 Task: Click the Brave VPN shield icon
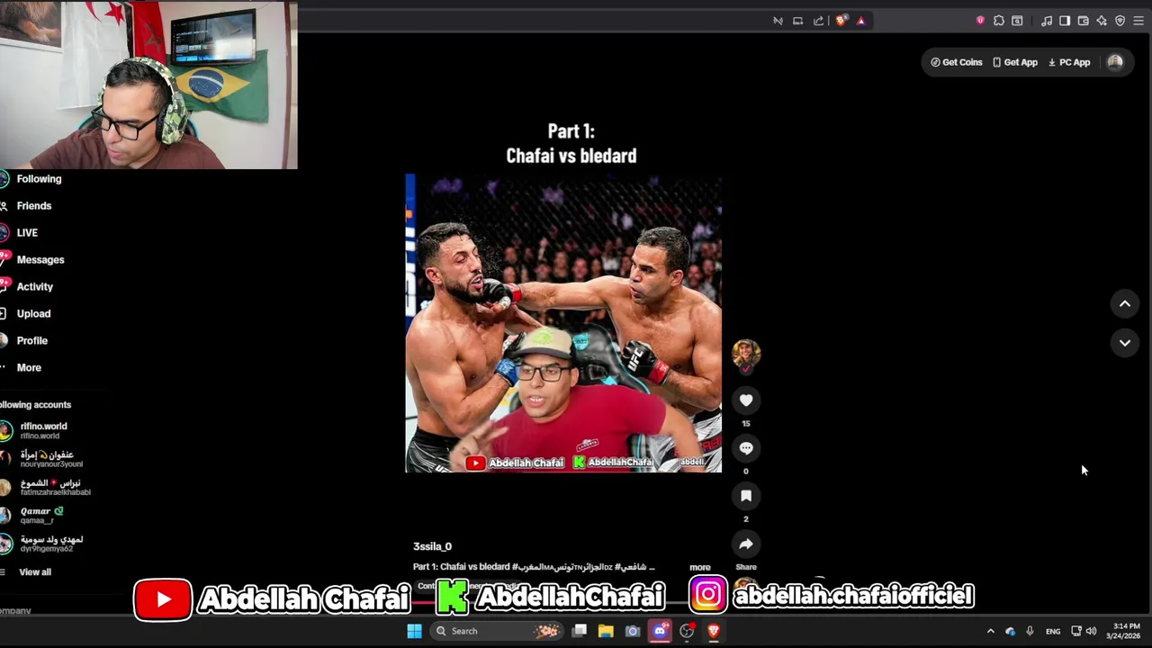pyautogui.click(x=1120, y=21)
